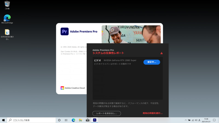This screenshot has height=123, width=219.
Task: Click the taskbar search box
Action: [31, 120]
